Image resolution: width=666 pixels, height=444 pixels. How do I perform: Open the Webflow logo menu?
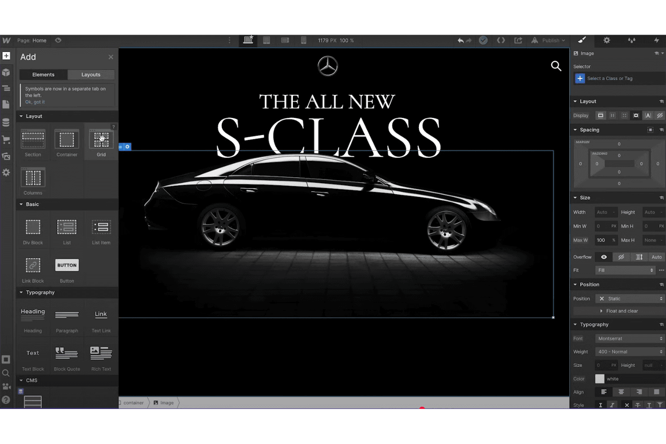point(6,40)
